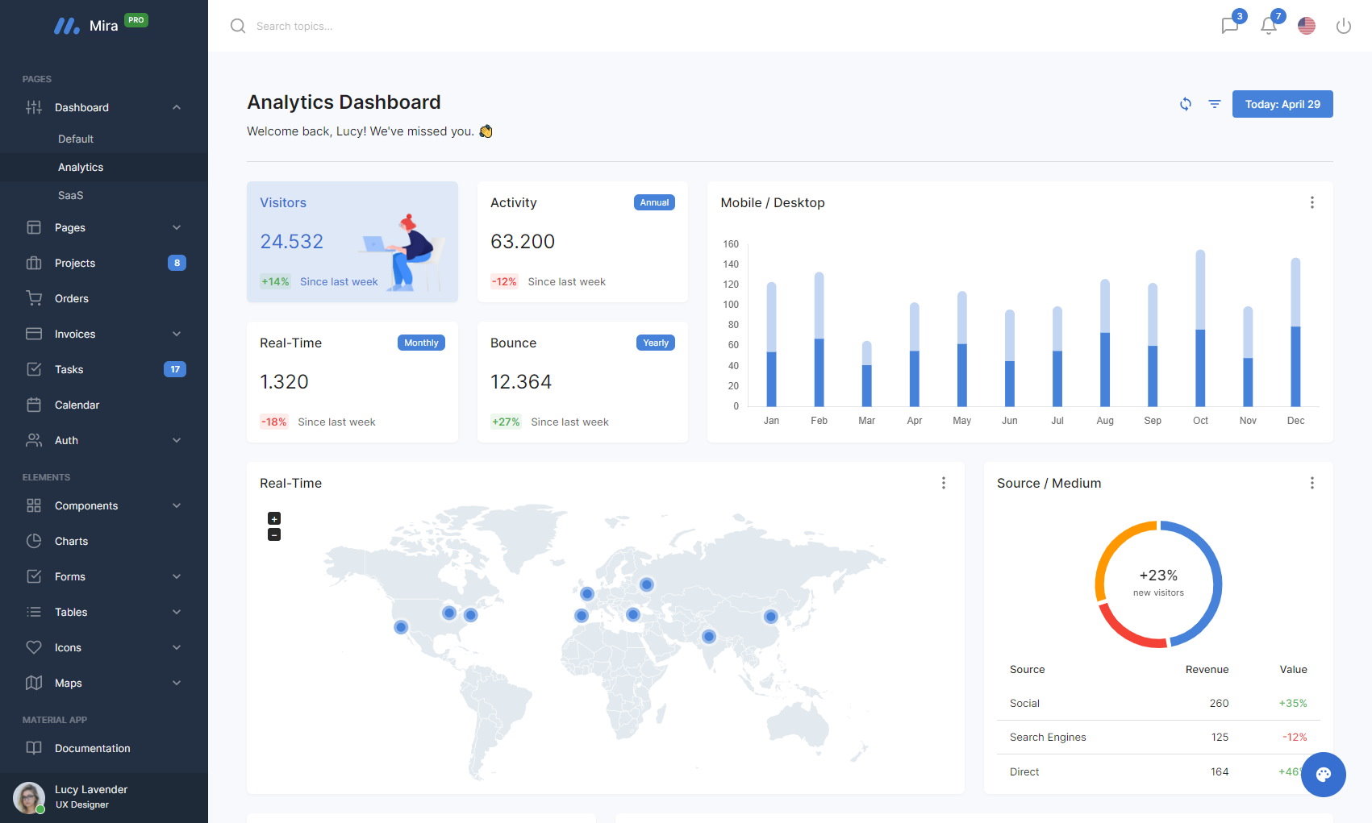
Task: Zoom in using the map plus control
Action: (x=274, y=518)
